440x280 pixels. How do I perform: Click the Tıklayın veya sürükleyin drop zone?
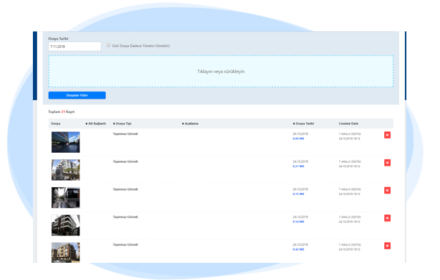221,71
